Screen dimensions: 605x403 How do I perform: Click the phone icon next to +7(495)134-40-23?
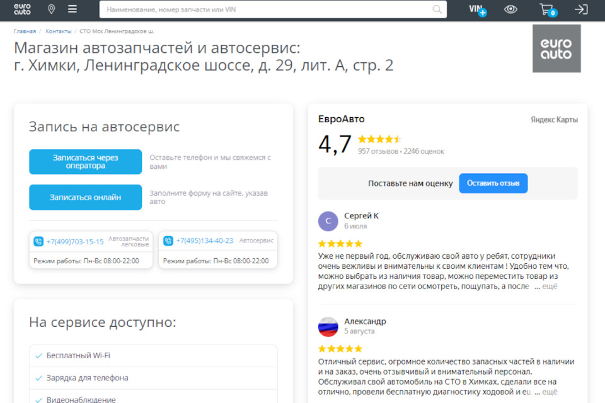[168, 241]
